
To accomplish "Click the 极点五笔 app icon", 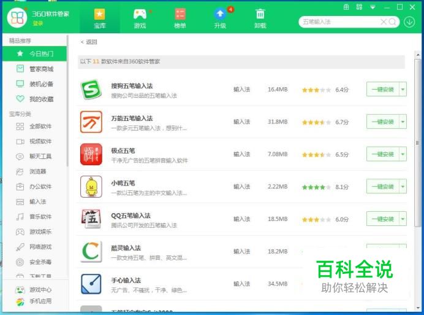I will pyautogui.click(x=91, y=154).
